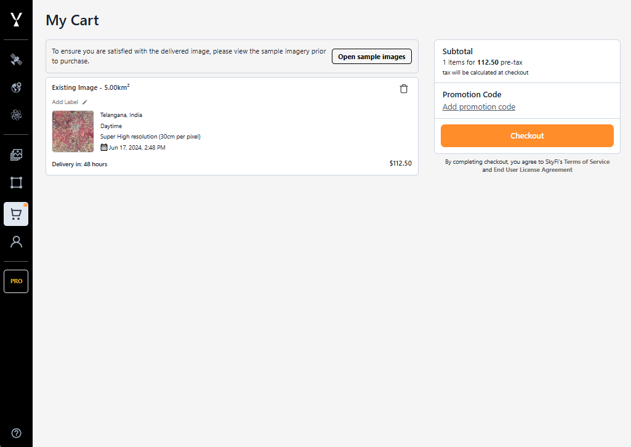Select the area-of-interest square icon

click(16, 182)
